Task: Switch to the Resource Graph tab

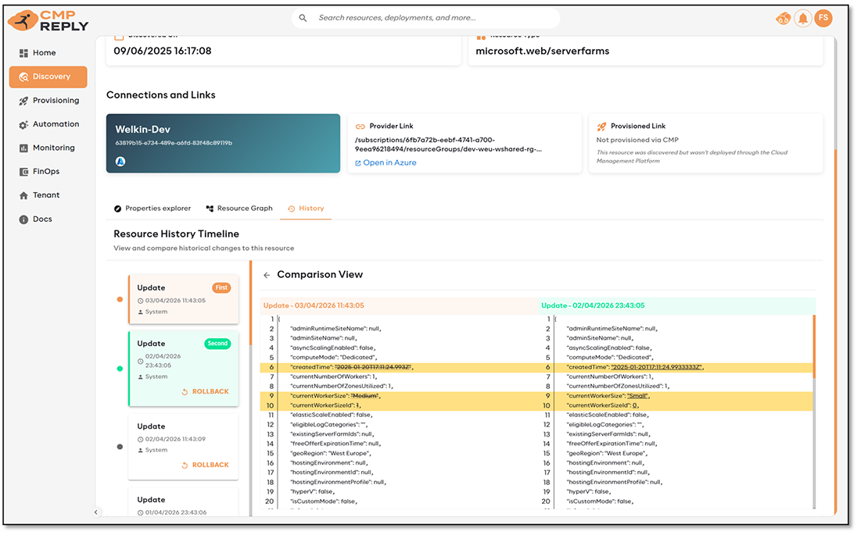Action: (x=239, y=209)
